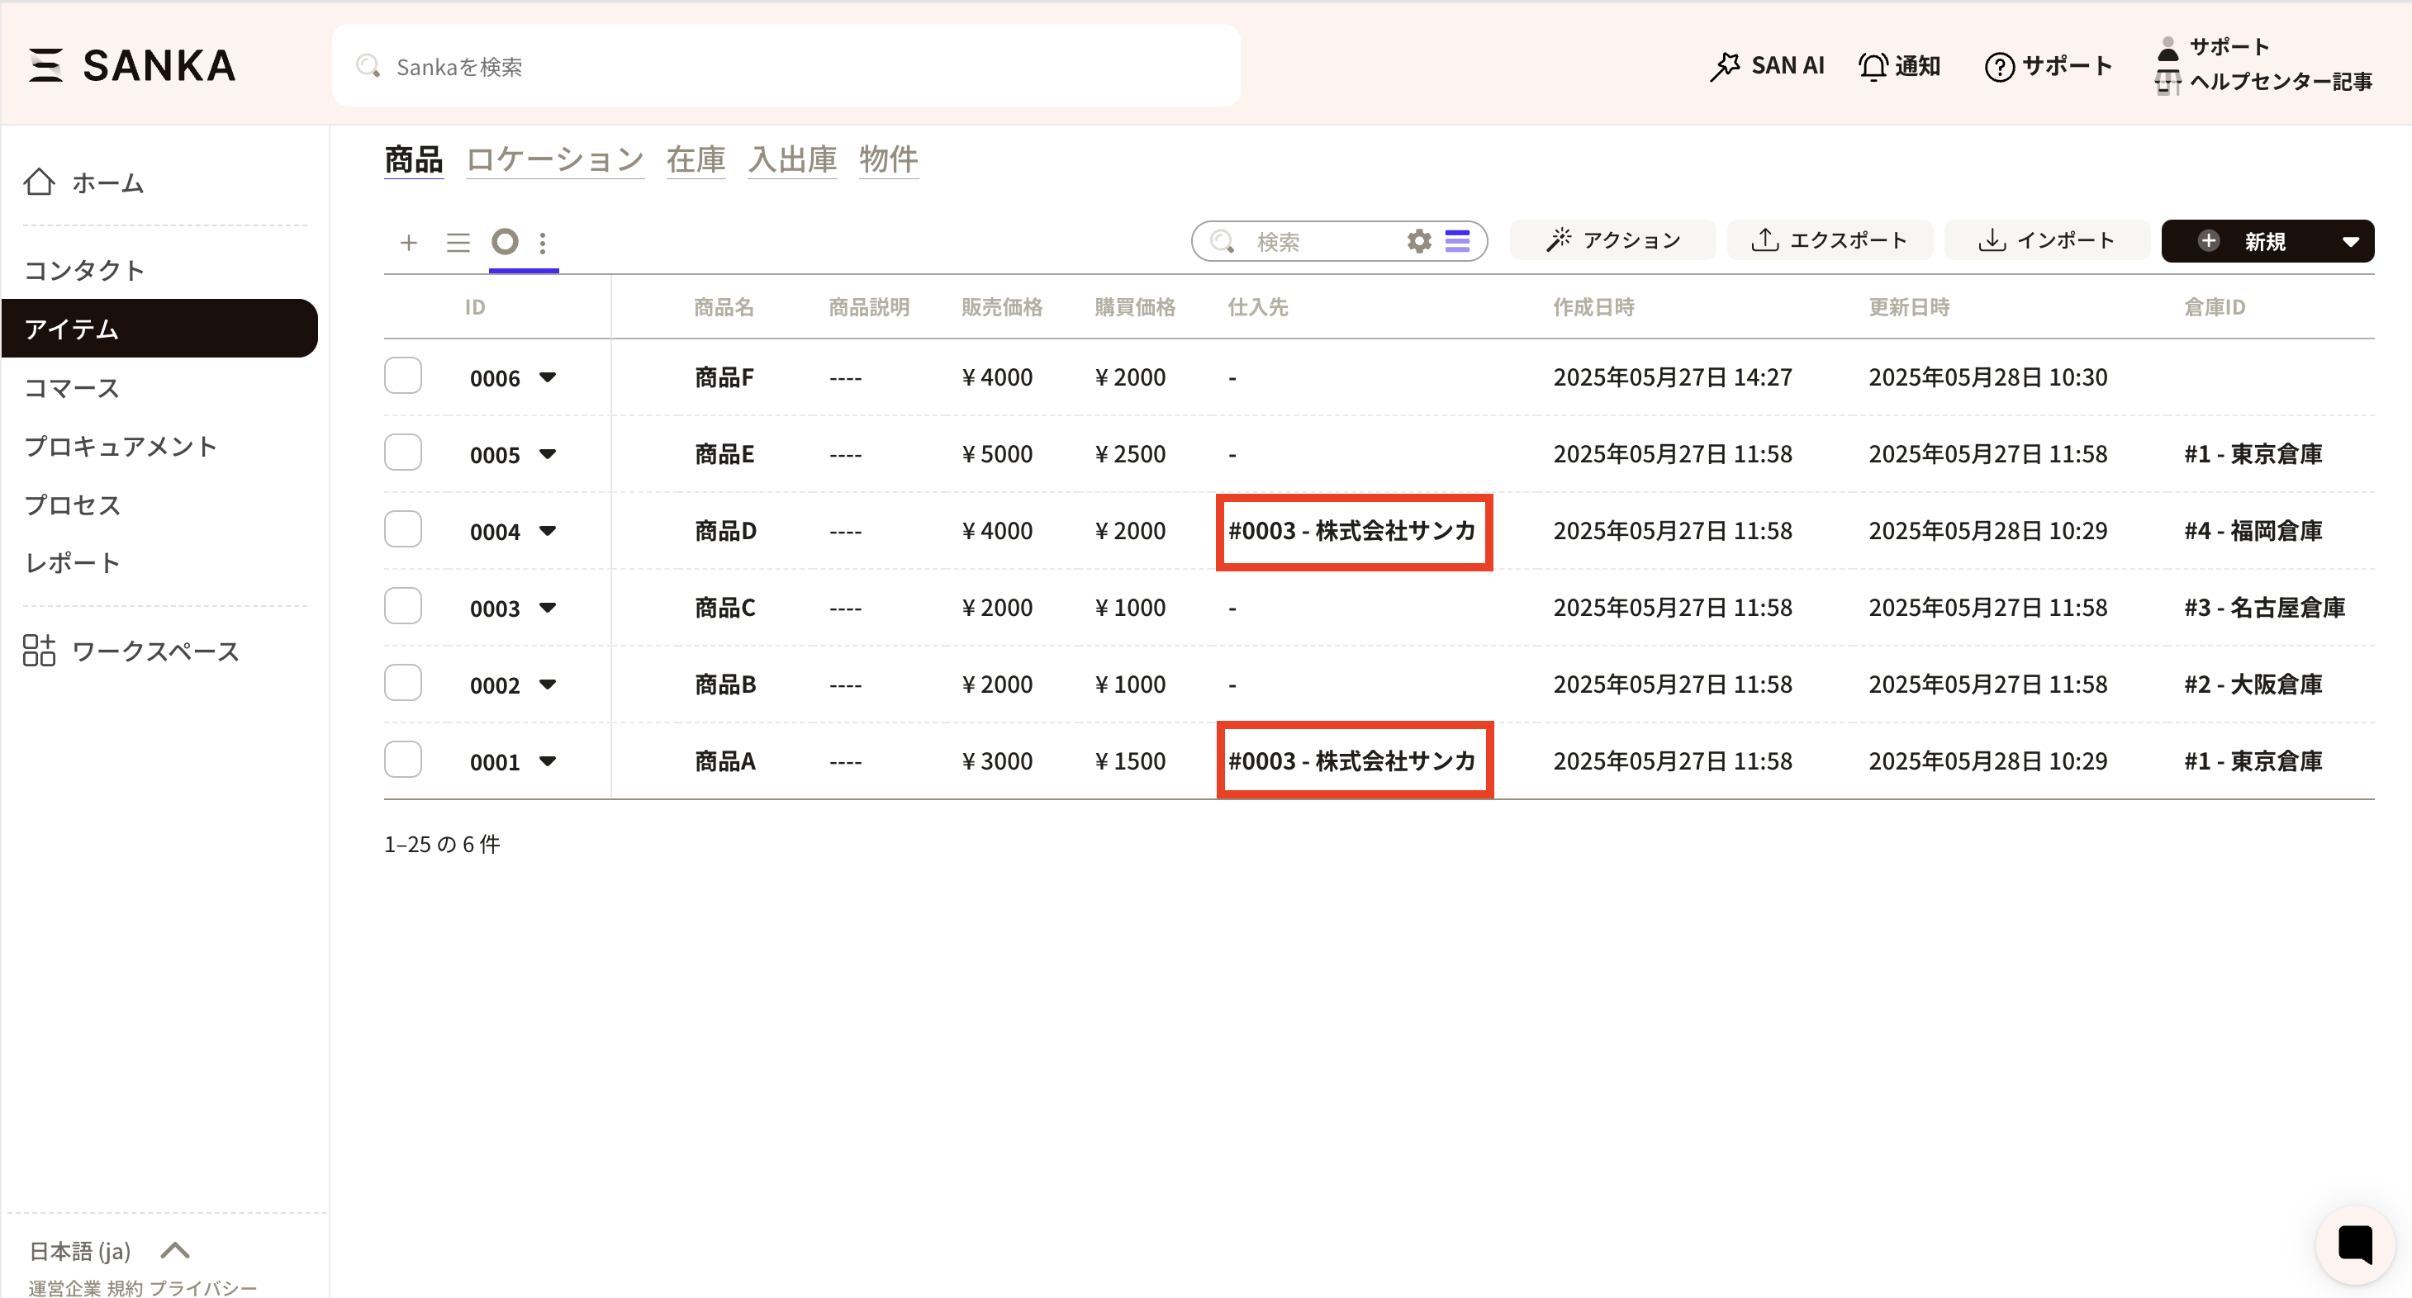Tick the checkbox for item 0001

coord(402,760)
